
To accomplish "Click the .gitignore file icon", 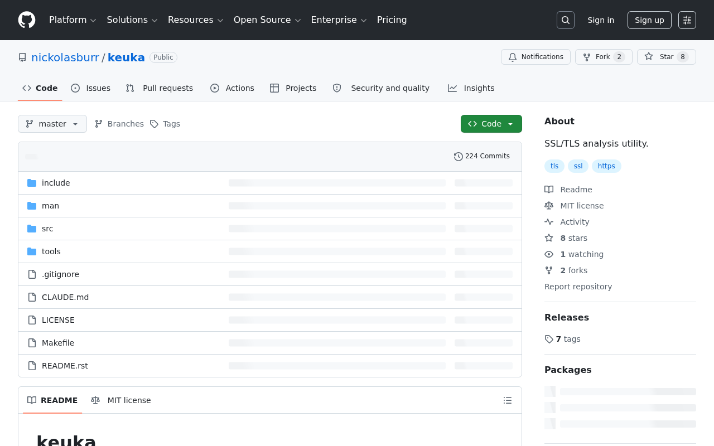I will (x=32, y=274).
